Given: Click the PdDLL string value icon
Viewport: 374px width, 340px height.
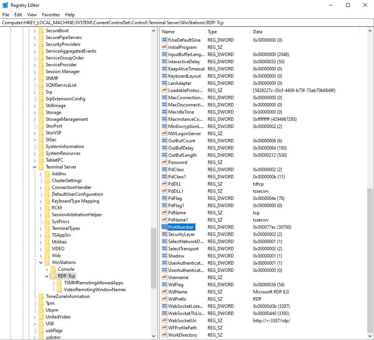Looking at the screenshot, I should (164, 184).
